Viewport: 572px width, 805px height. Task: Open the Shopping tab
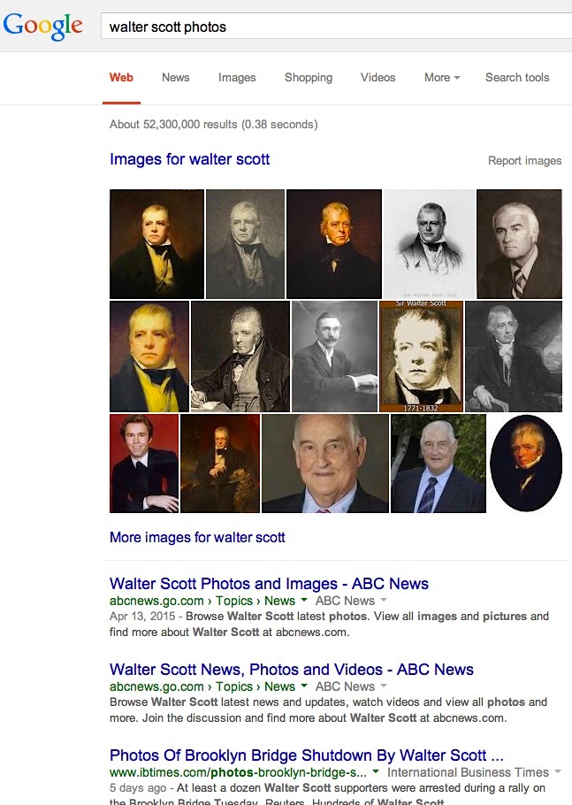309,78
